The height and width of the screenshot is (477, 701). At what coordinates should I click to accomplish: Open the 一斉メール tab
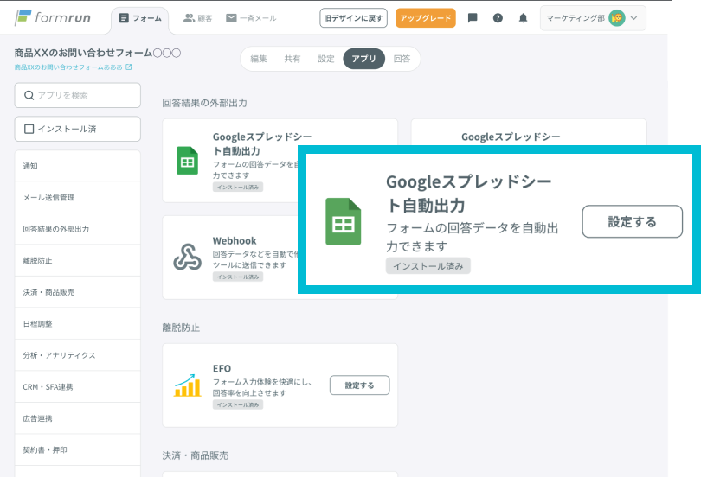coord(251,18)
